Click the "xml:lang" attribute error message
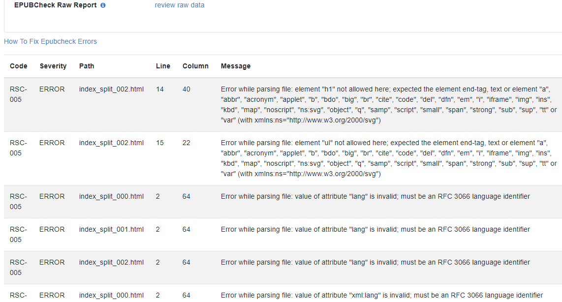This screenshot has width=562, height=302. click(381, 295)
